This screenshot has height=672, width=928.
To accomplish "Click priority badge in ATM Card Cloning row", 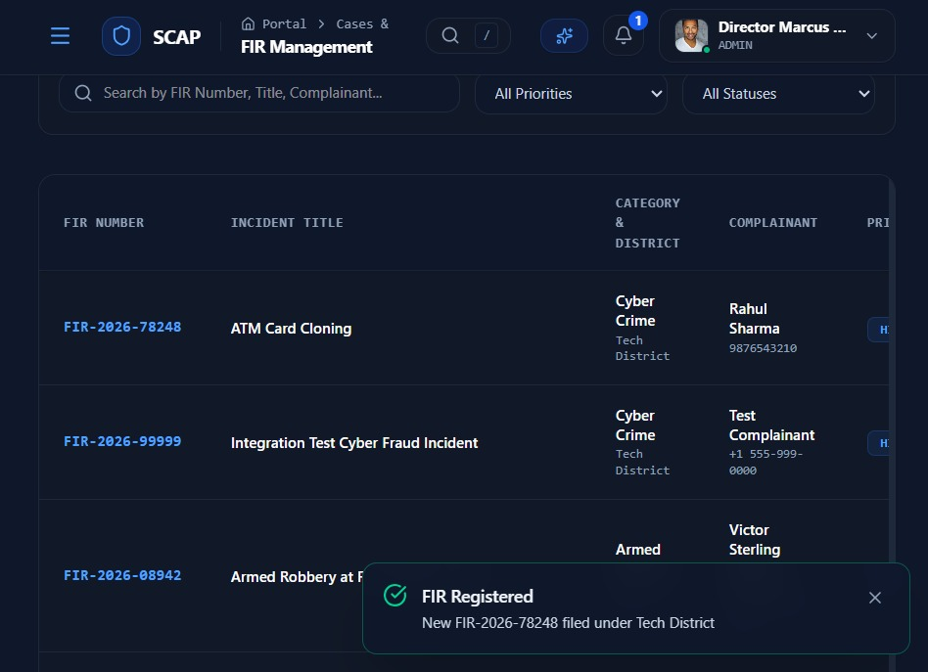I will pos(878,330).
